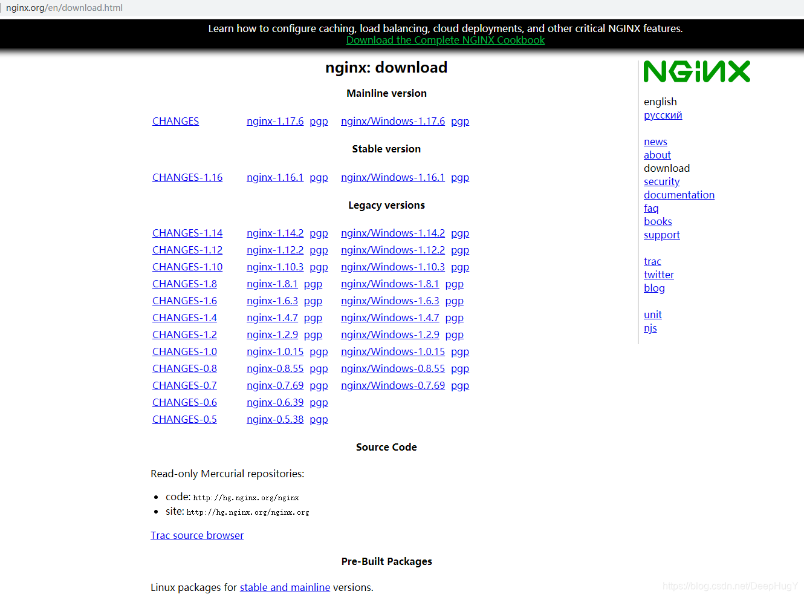This screenshot has height=597, width=804.
Task: Open CHANGES-1.8 link
Action: click(x=184, y=284)
